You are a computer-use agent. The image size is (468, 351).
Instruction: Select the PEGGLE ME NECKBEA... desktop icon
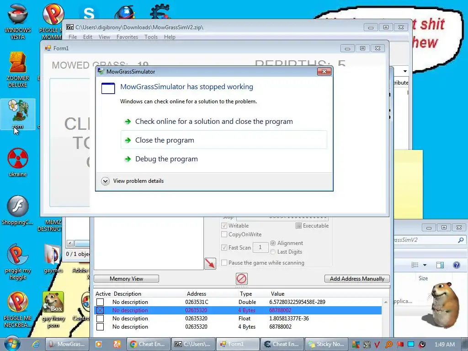click(18, 310)
